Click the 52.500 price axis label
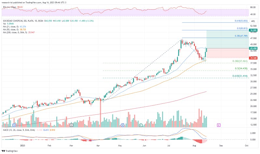Image resolution: width=260 pixels, height=154 pixels. 253,26
